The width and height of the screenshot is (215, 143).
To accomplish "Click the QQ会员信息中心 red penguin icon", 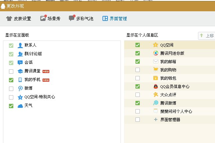I will click(x=155, y=86).
